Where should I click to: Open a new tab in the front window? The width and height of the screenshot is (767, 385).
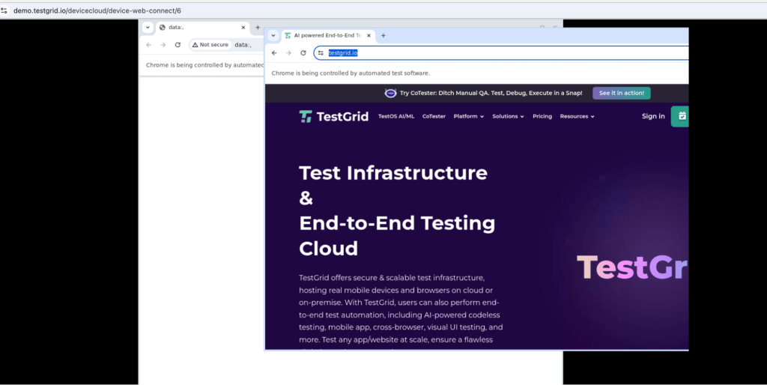[383, 35]
